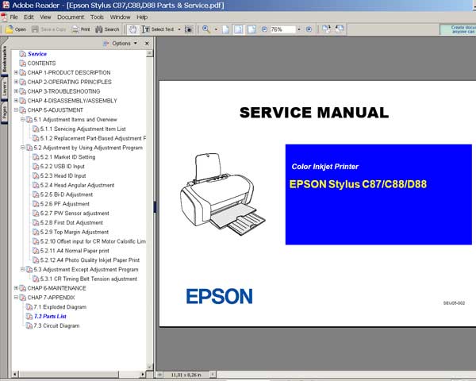Collapse 5.2 Adjustment by Using Adjustment Program node
The width and height of the screenshot is (476, 381).
tap(22, 148)
